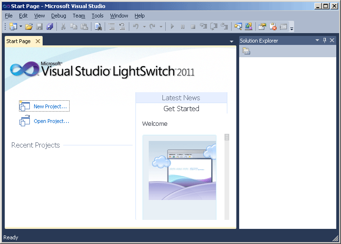This screenshot has height=244, width=341.
Task: Click the uncomment lines icon
Action: click(122, 26)
